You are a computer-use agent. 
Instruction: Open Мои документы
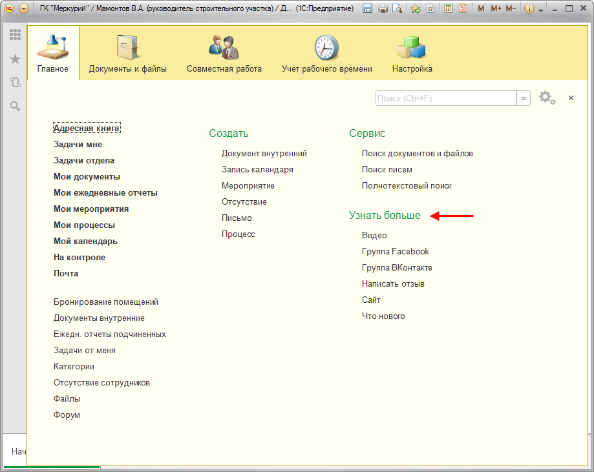(x=87, y=177)
